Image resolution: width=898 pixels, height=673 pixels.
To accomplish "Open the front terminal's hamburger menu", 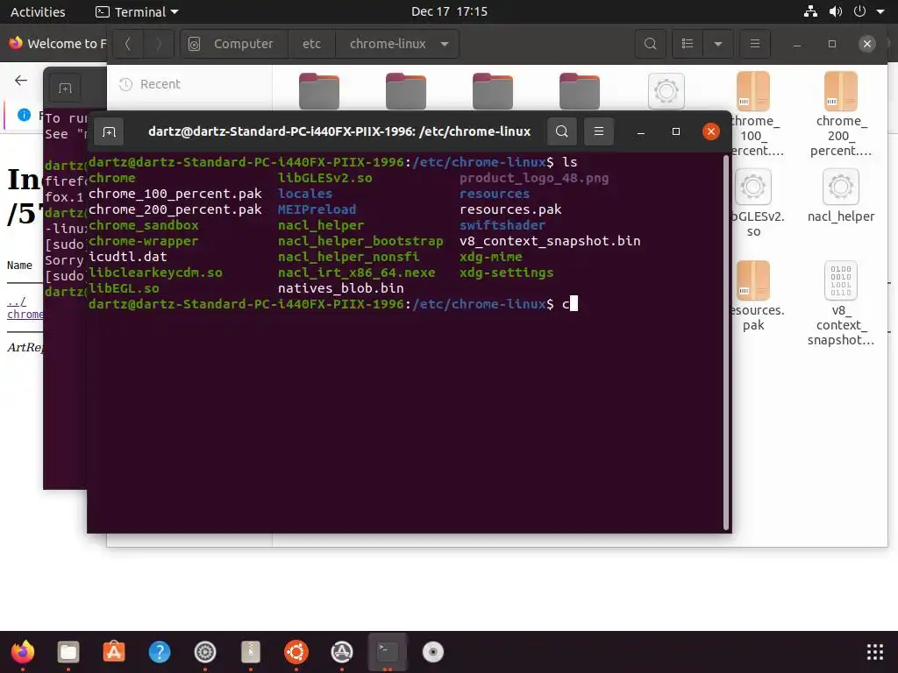I will pyautogui.click(x=598, y=131).
